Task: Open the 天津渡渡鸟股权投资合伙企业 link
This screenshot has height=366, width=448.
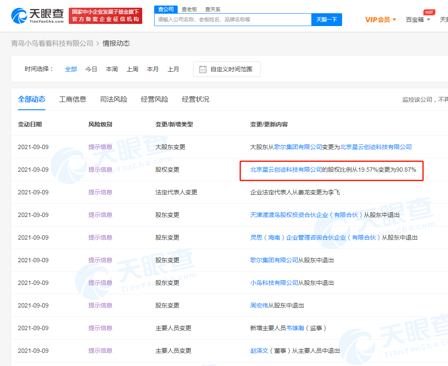Action: pyautogui.click(x=306, y=215)
